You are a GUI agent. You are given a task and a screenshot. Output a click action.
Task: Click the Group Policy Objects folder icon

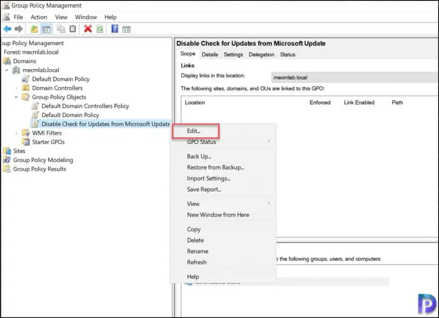(25, 97)
